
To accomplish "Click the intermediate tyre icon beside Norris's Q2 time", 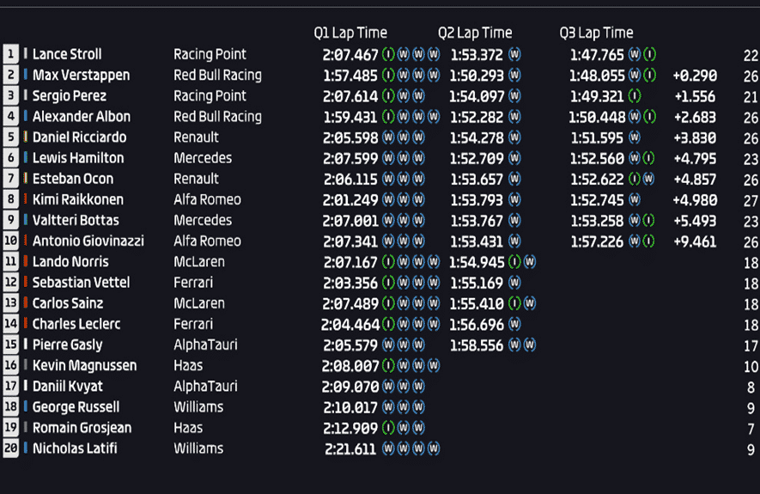I will pyautogui.click(x=514, y=262).
